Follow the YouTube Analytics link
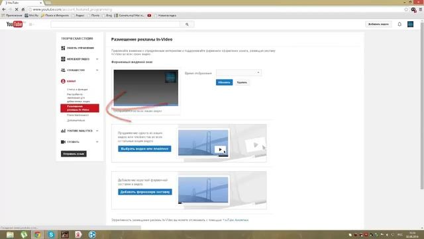Image resolution: width=424 pixels, height=239 pixels. click(236, 220)
